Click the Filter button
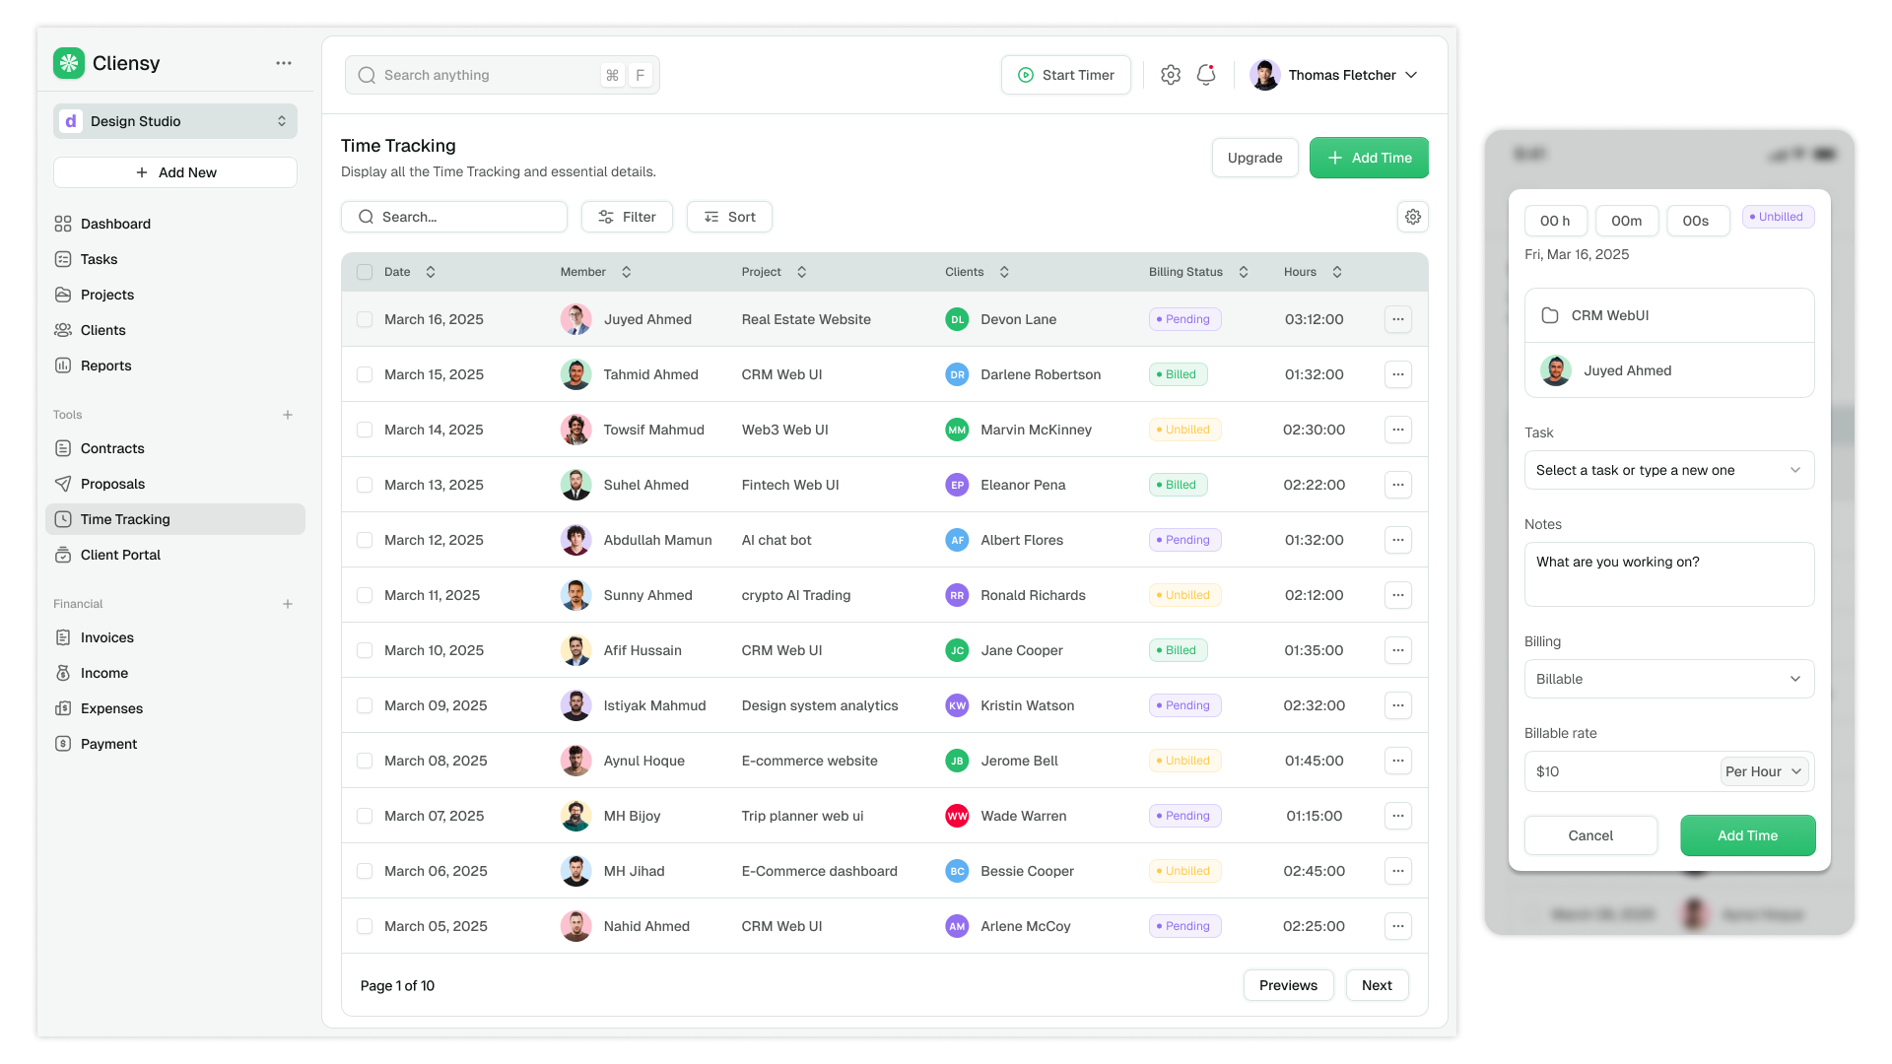The image size is (1892, 1064). pos(627,217)
